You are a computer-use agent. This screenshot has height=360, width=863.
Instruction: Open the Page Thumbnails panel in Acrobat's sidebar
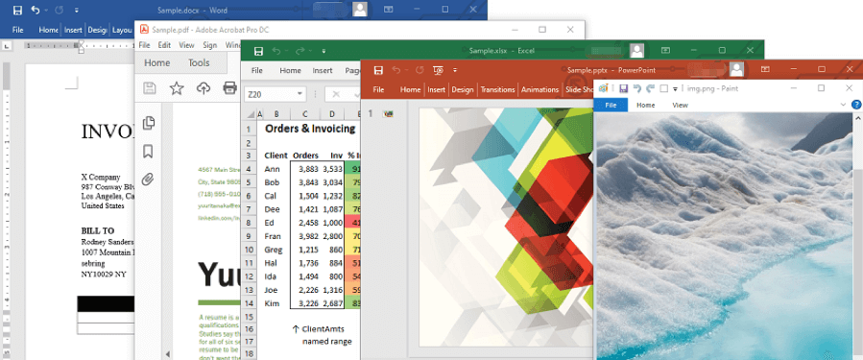(x=148, y=123)
